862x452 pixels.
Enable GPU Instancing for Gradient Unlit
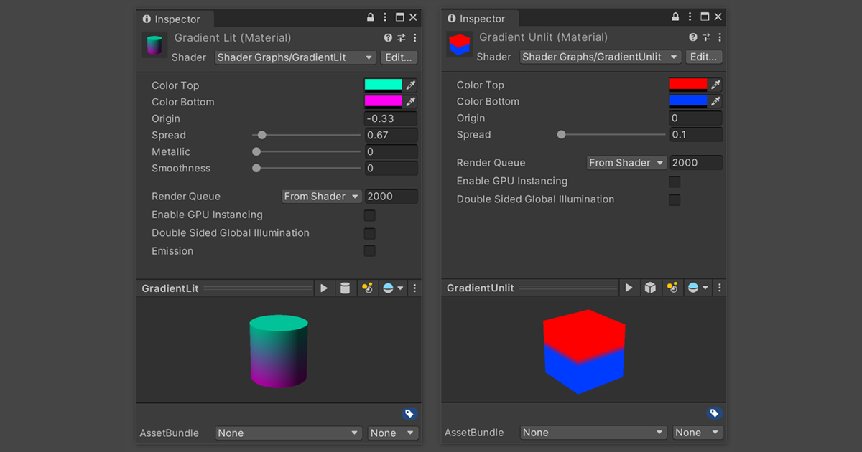[x=675, y=182]
